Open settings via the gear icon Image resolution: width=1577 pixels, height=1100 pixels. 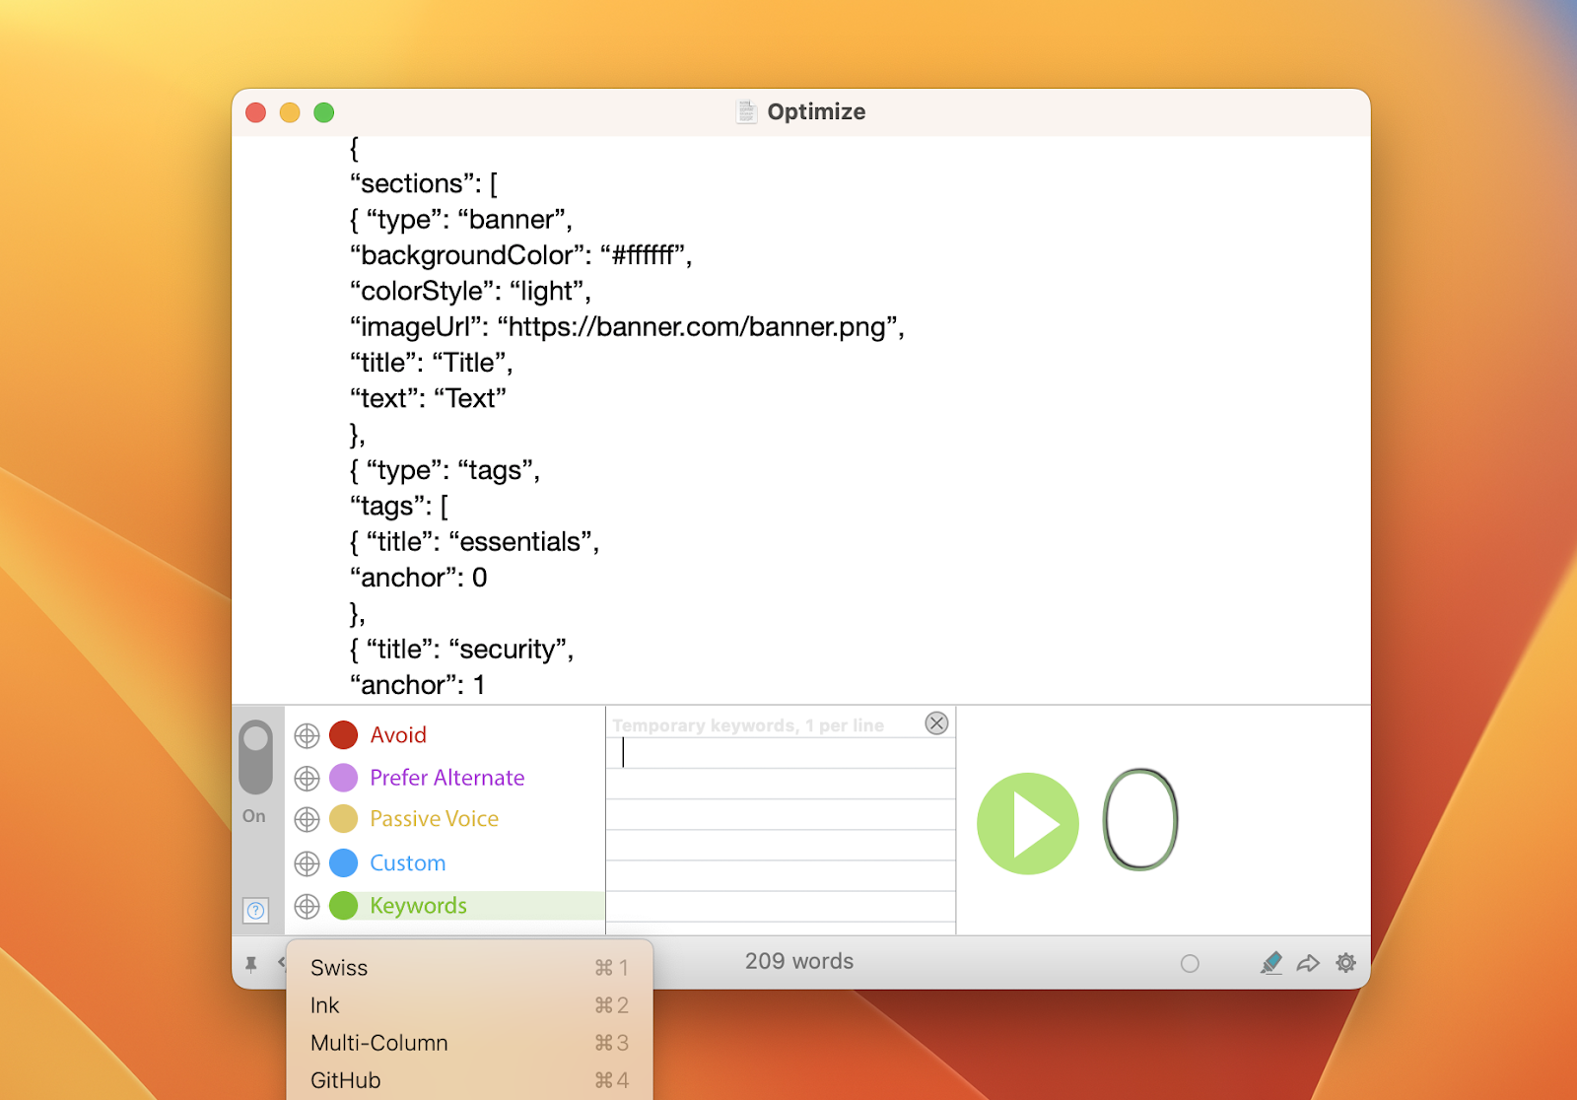pyautogui.click(x=1345, y=962)
